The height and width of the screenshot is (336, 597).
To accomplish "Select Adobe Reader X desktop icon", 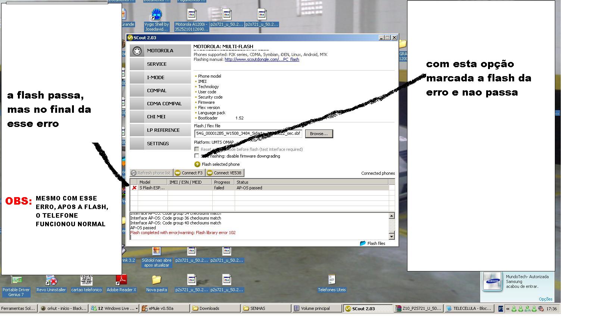I will pyautogui.click(x=121, y=284).
